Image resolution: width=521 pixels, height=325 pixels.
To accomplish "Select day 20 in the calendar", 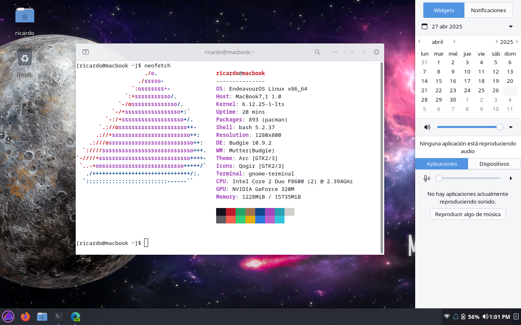I will [510, 81].
